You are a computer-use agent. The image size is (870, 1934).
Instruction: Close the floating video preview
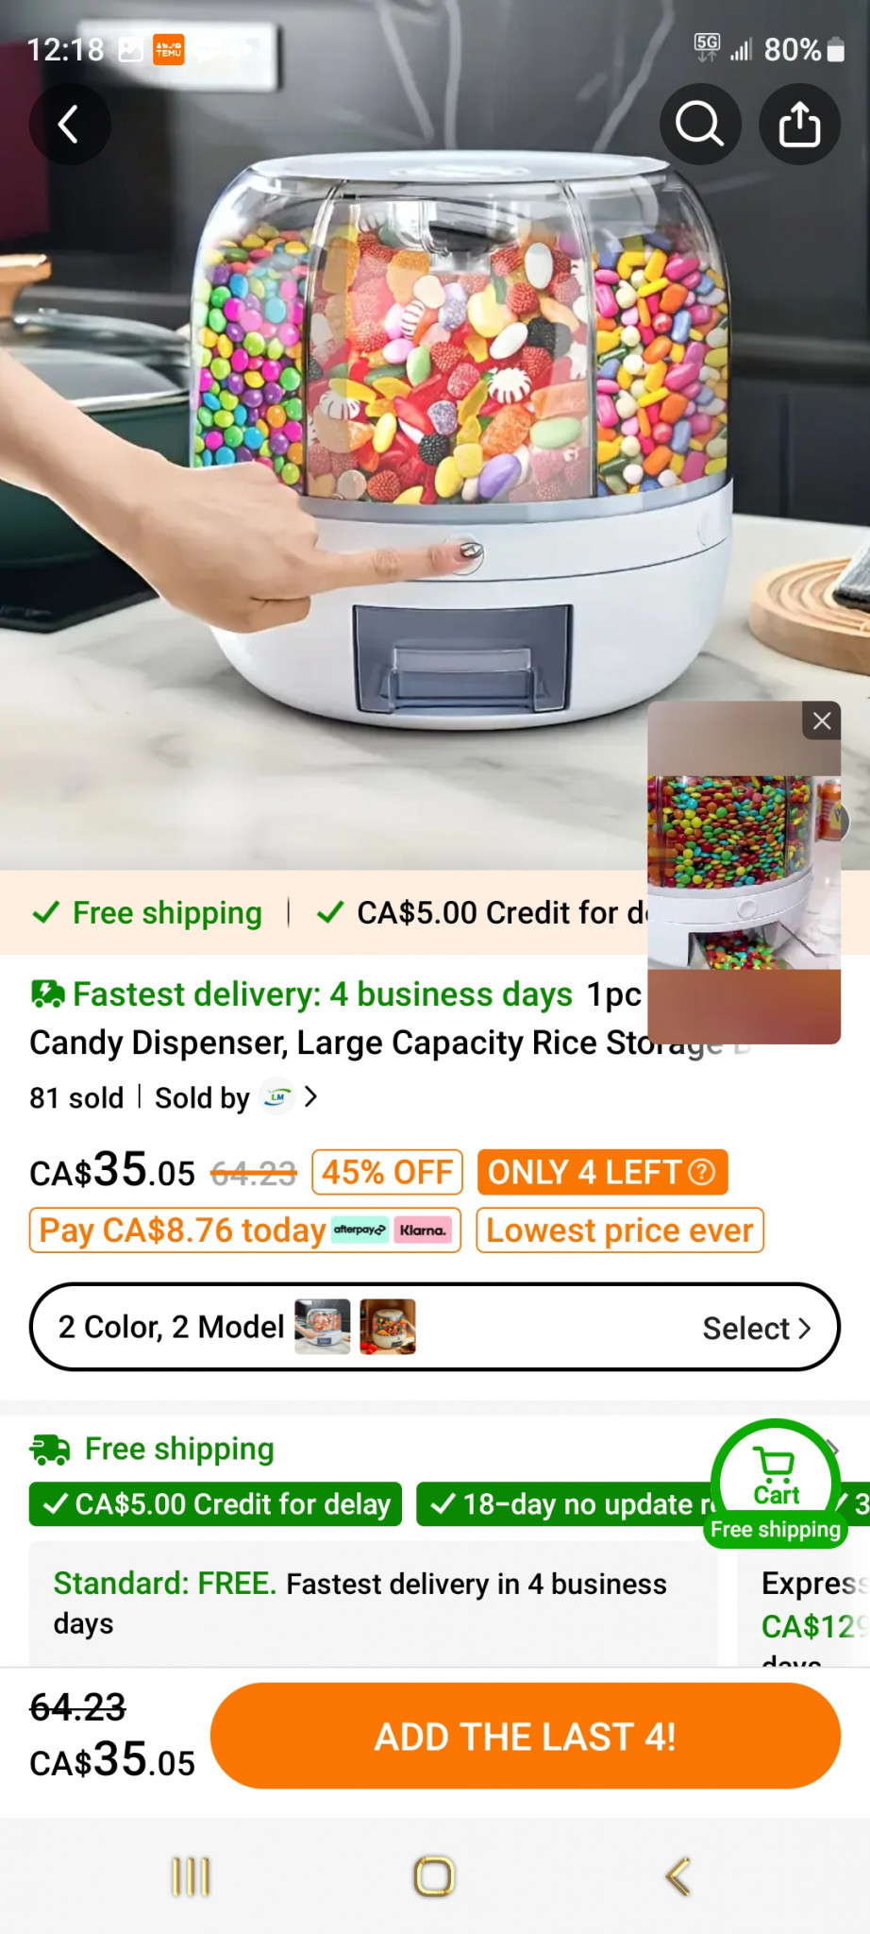click(x=822, y=721)
